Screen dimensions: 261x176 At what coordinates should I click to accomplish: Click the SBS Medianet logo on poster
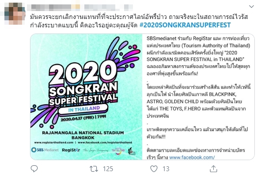click(x=45, y=150)
